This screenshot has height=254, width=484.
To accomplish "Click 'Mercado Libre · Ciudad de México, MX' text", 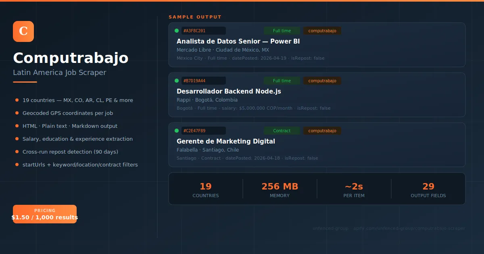I will tap(223, 50).
